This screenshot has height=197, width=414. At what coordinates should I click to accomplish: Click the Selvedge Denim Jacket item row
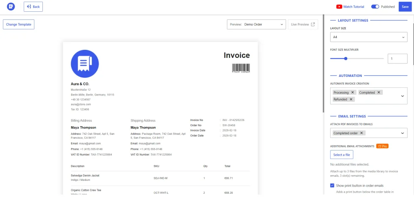[160, 178]
